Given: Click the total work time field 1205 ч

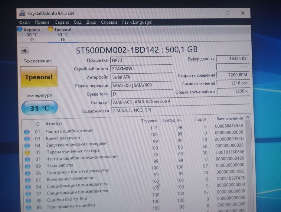Looking at the screenshot, I should [x=233, y=91].
